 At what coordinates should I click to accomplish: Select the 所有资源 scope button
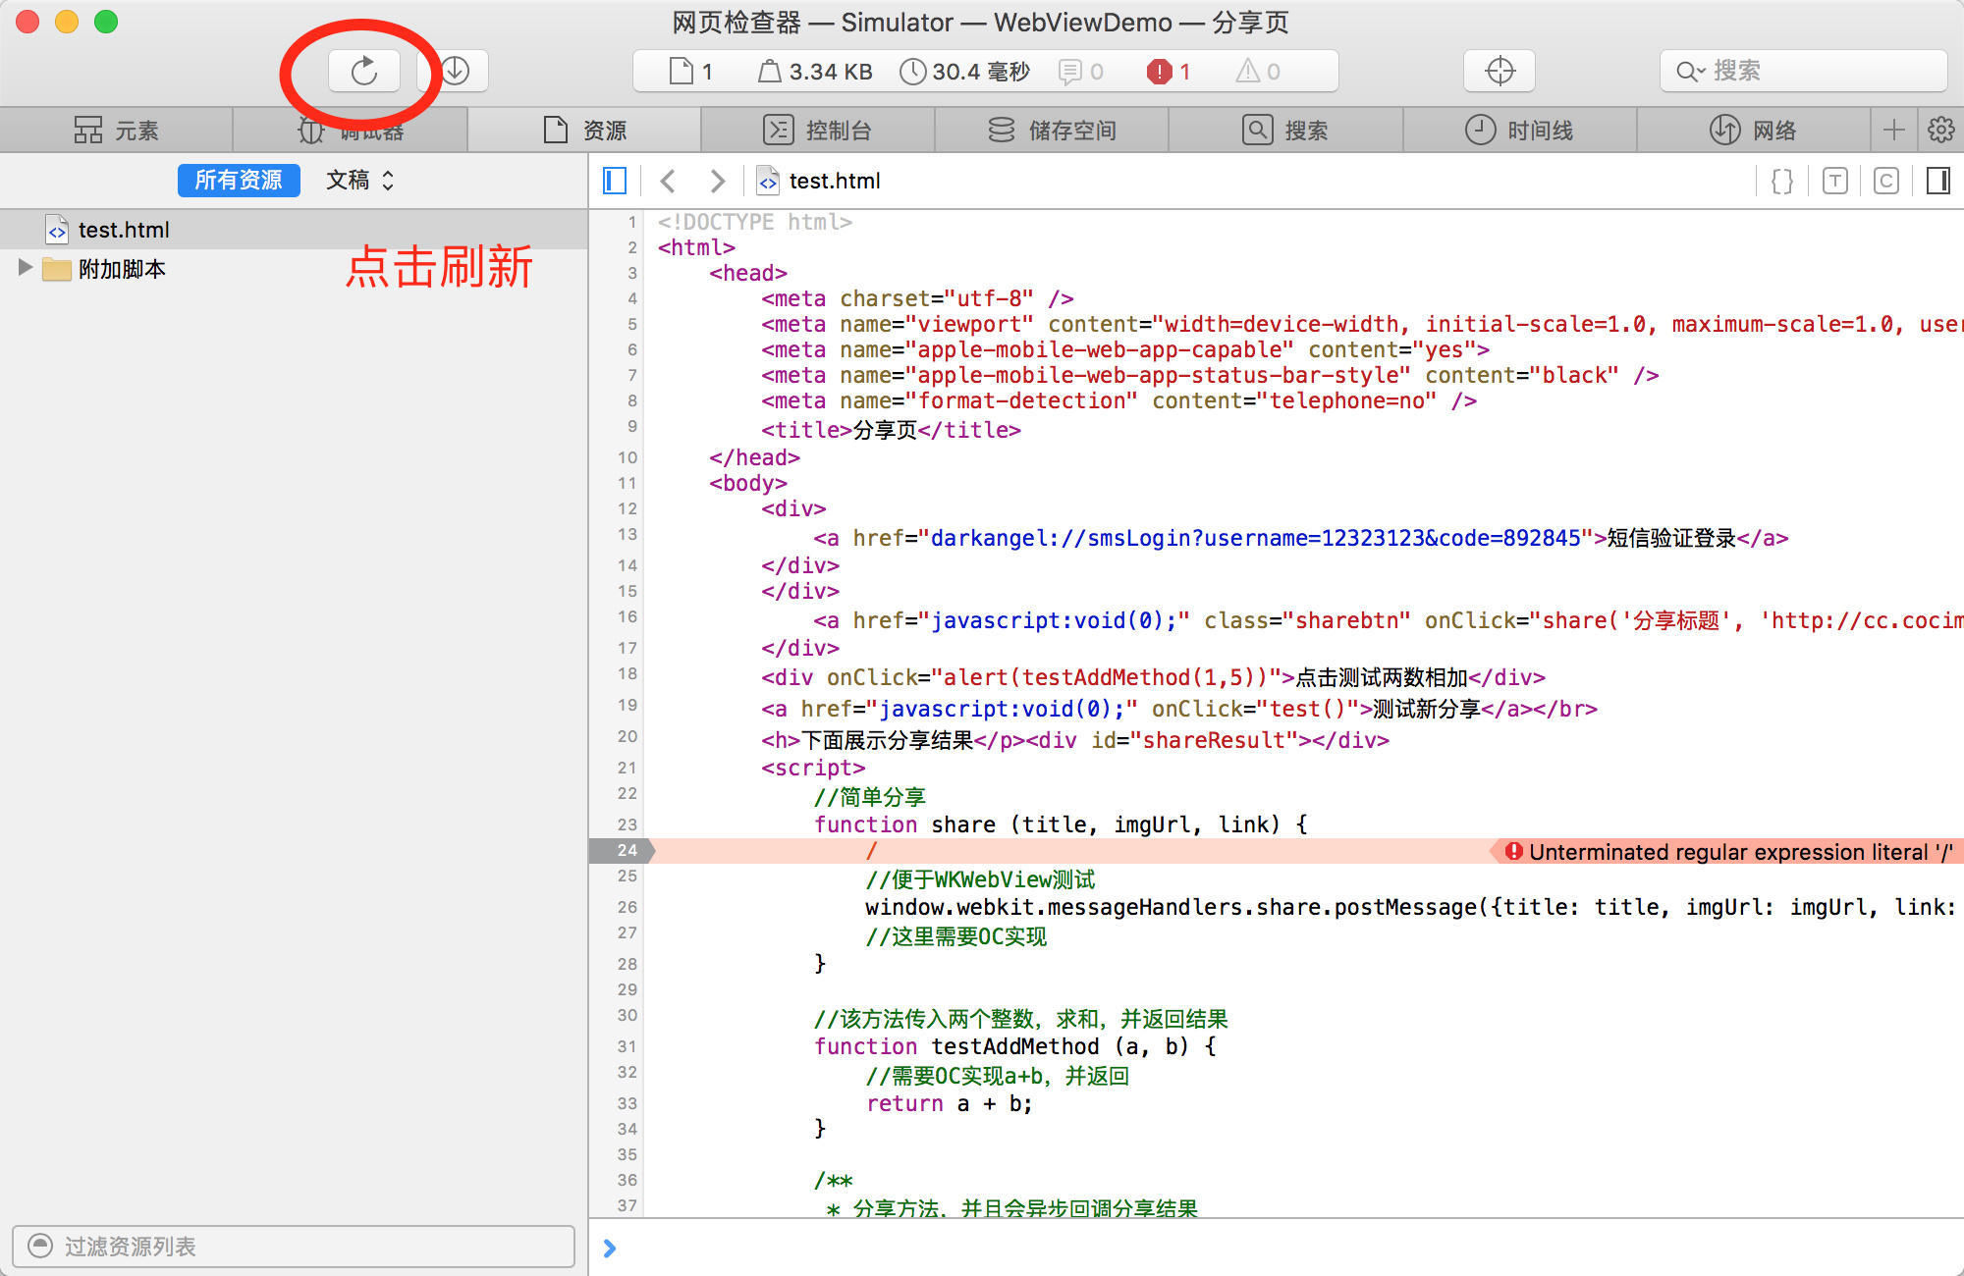point(239,181)
